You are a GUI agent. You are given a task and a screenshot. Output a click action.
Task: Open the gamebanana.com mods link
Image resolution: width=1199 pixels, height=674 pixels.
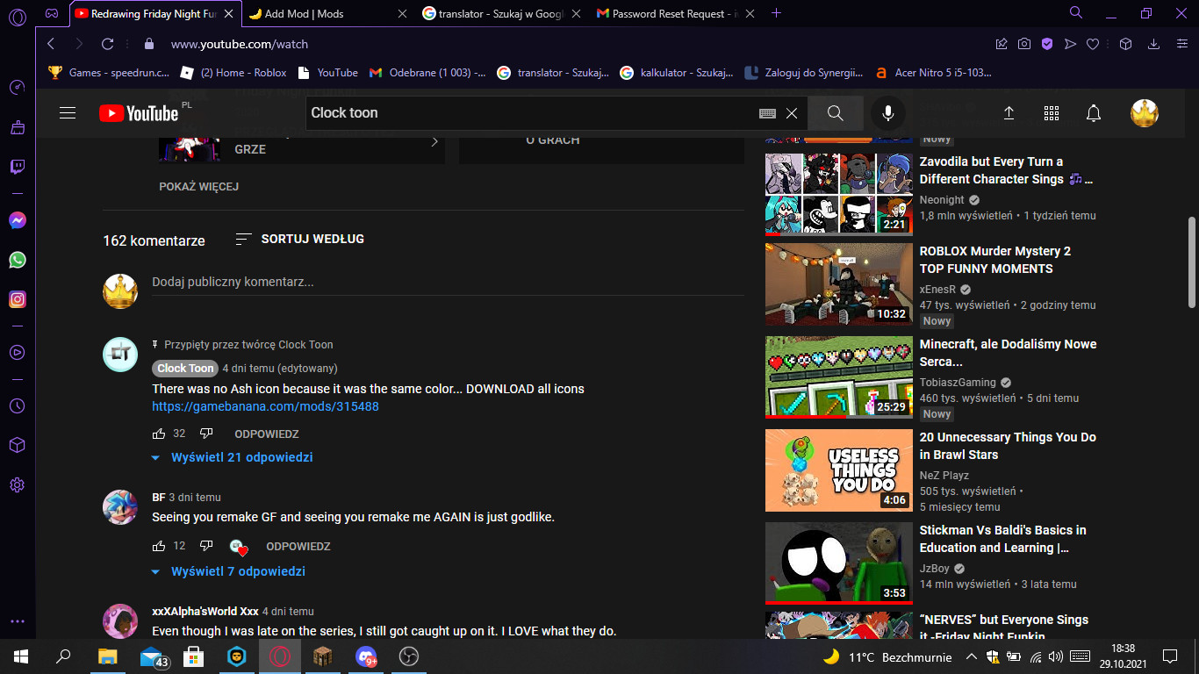click(265, 406)
